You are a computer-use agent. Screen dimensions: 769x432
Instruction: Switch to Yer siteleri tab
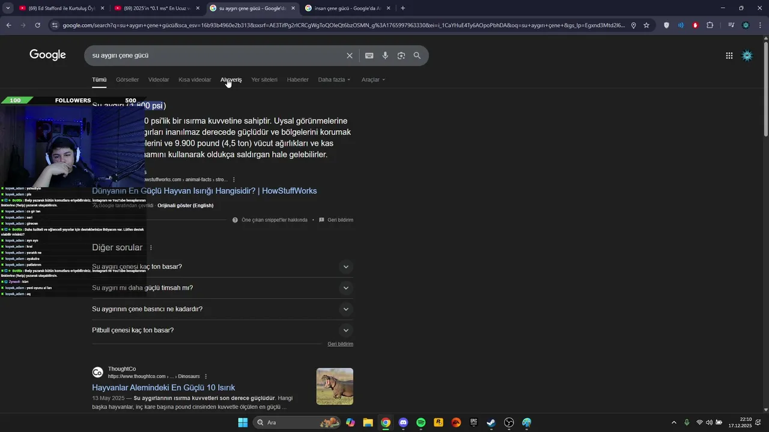point(264,79)
